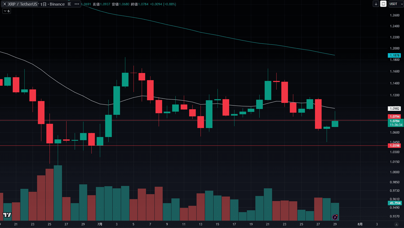Click the X icon beside XRP / TetherUS
Screen dimensions: 404x228
coord(5,4)
